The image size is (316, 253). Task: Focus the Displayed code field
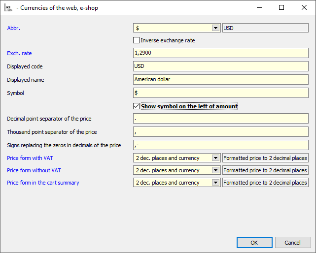click(x=220, y=66)
